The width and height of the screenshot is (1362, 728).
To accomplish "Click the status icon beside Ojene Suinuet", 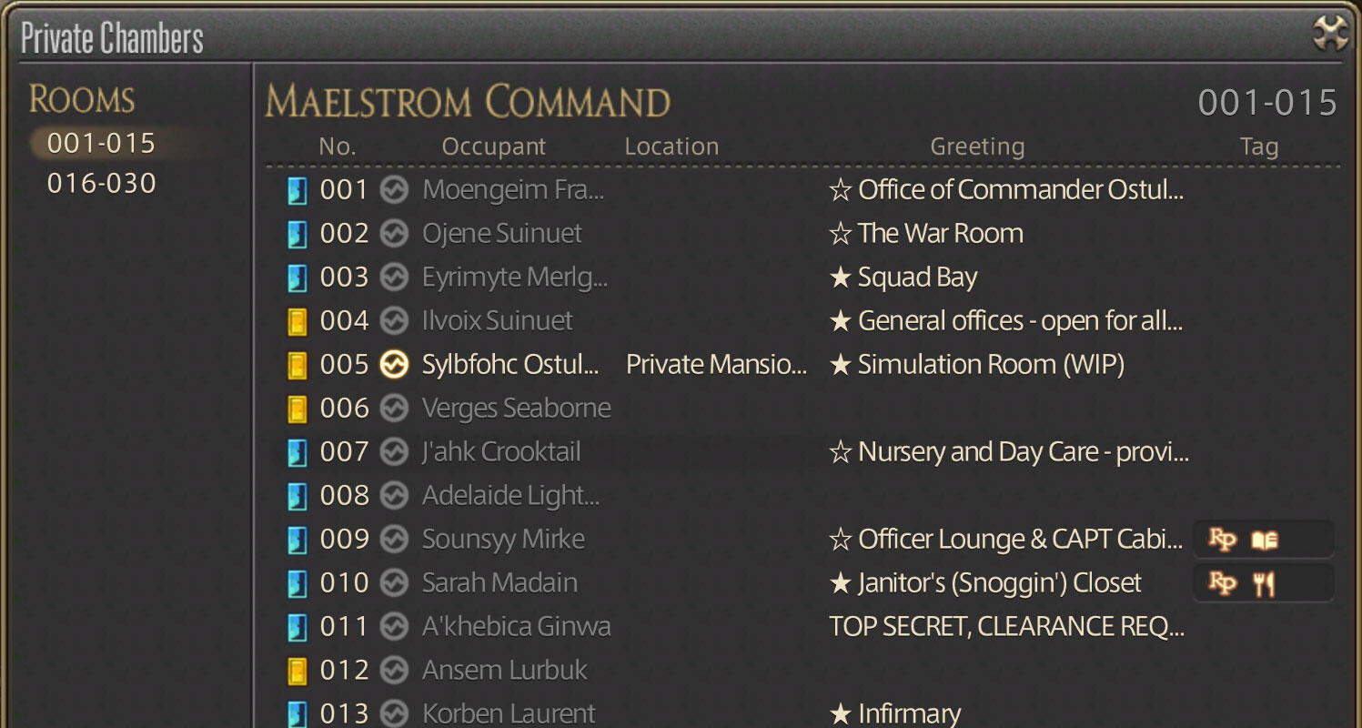I will [x=393, y=234].
